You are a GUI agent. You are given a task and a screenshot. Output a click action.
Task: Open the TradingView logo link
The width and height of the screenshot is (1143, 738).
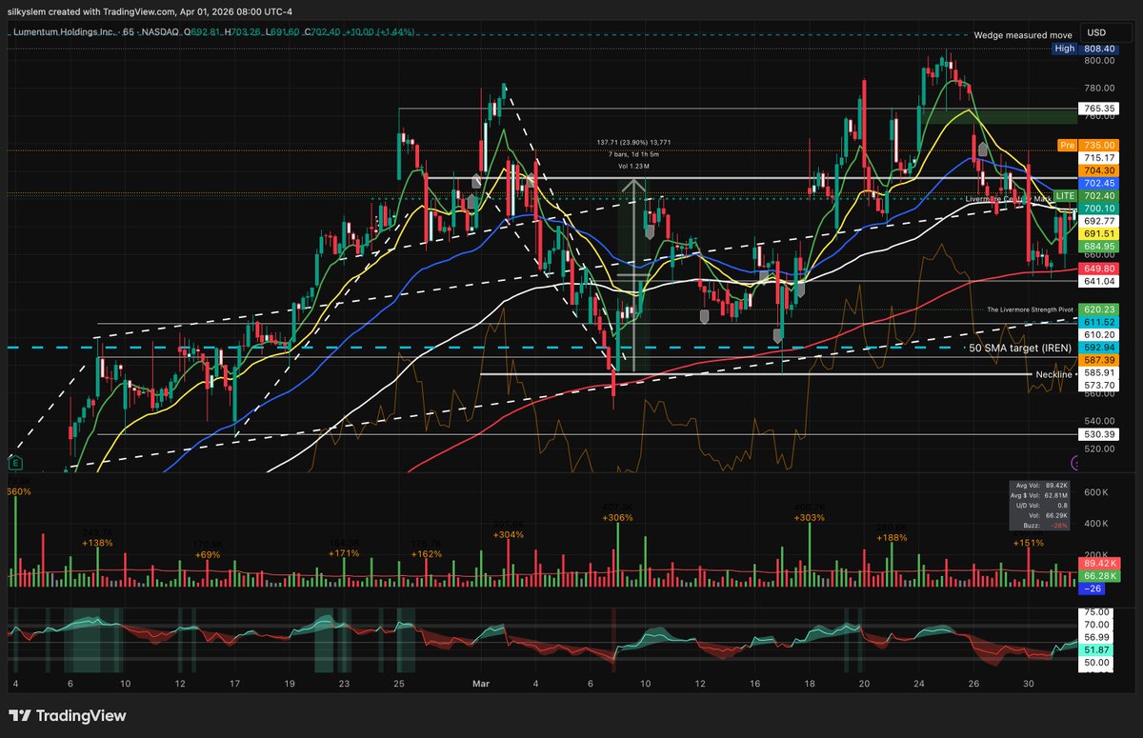67,716
